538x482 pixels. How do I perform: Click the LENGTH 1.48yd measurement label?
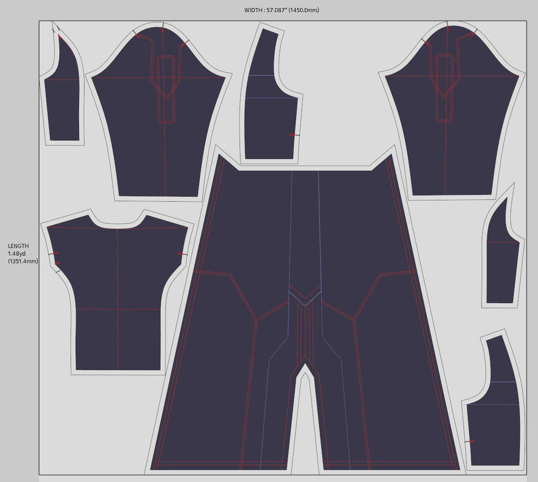23,254
